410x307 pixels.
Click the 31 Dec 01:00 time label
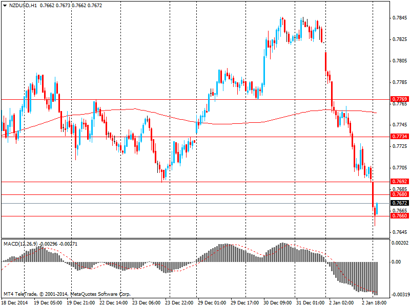click(x=311, y=302)
